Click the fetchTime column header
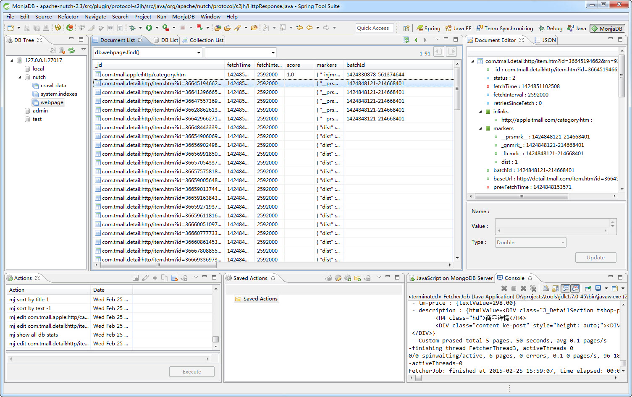632x397 pixels. 239,65
